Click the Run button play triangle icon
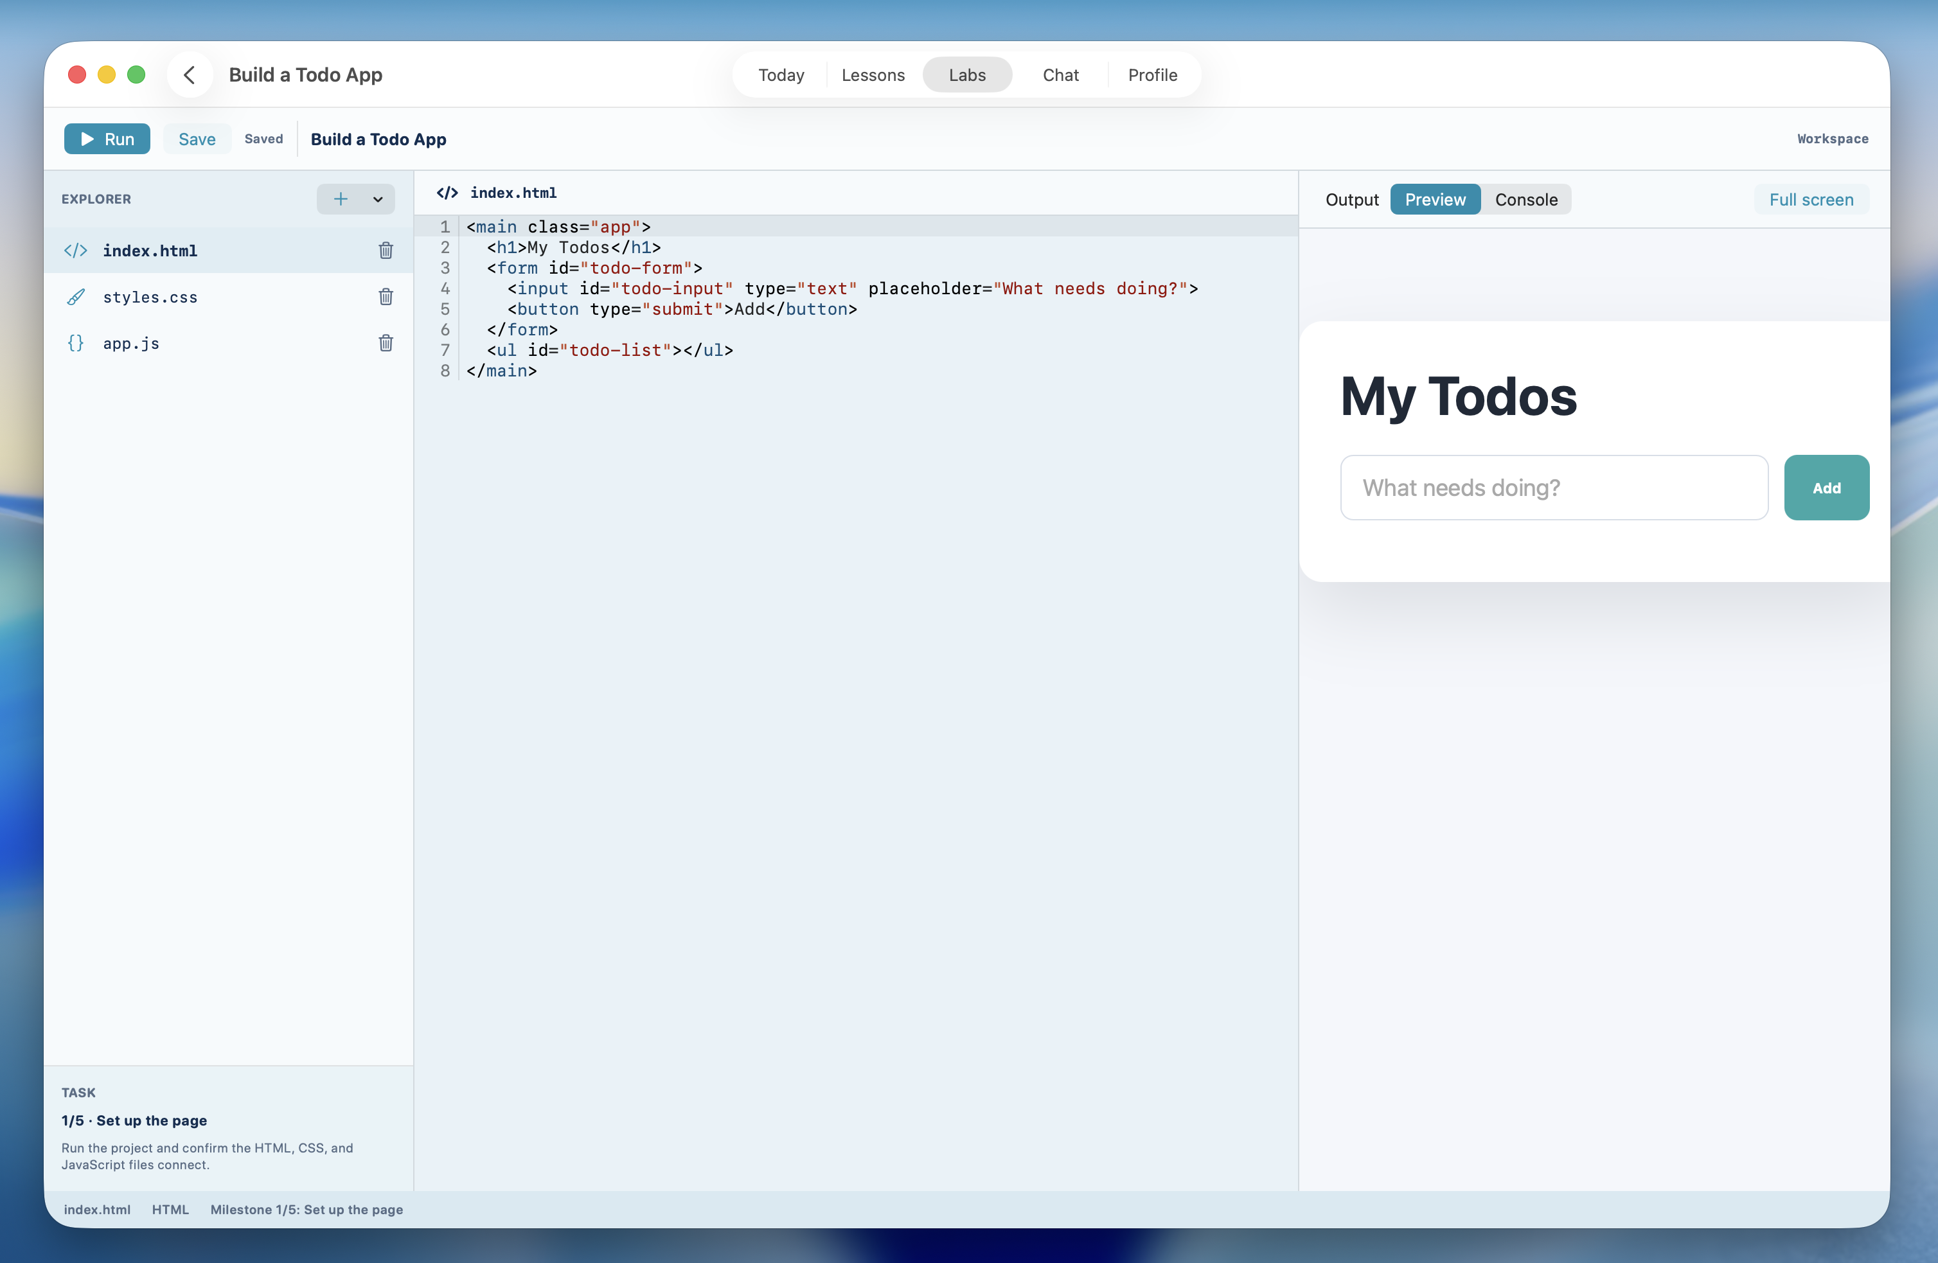 (x=87, y=139)
